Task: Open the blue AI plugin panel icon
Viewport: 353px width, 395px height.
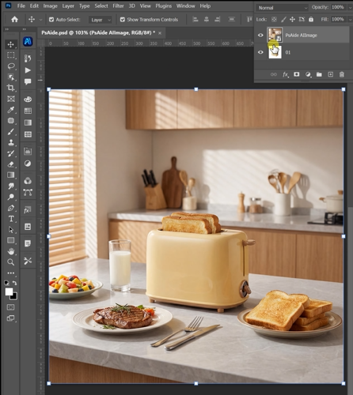Action: pyautogui.click(x=28, y=41)
